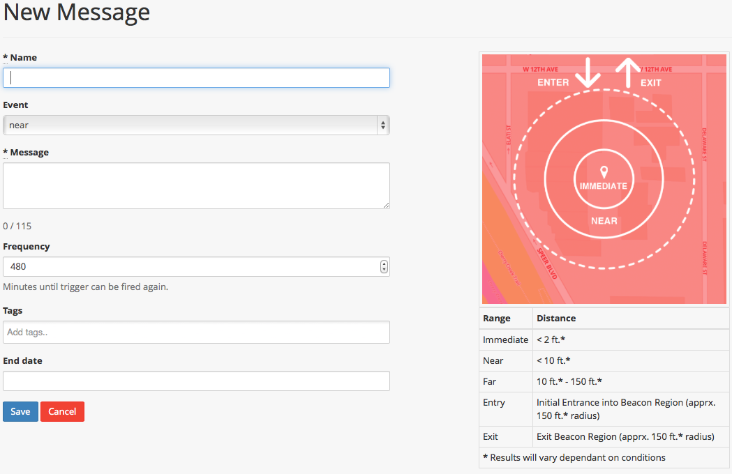The width and height of the screenshot is (732, 474).
Task: Click the NEAR label on the map
Action: (x=604, y=221)
